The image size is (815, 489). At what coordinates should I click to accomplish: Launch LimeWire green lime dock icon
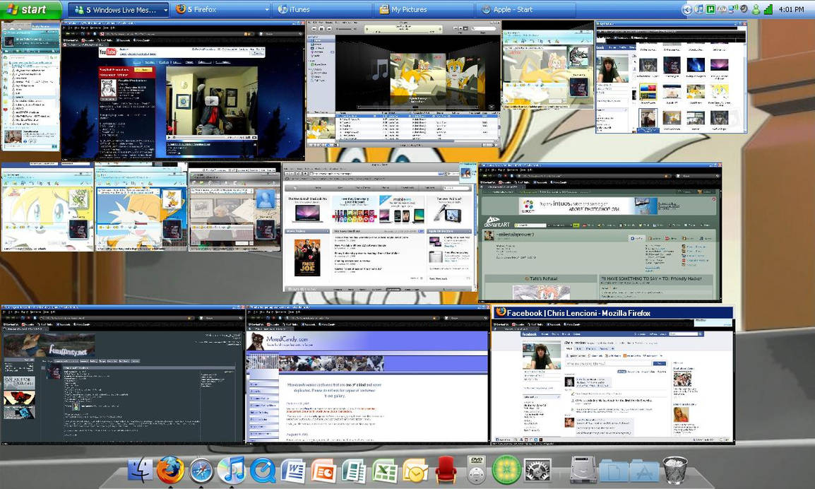coord(506,470)
